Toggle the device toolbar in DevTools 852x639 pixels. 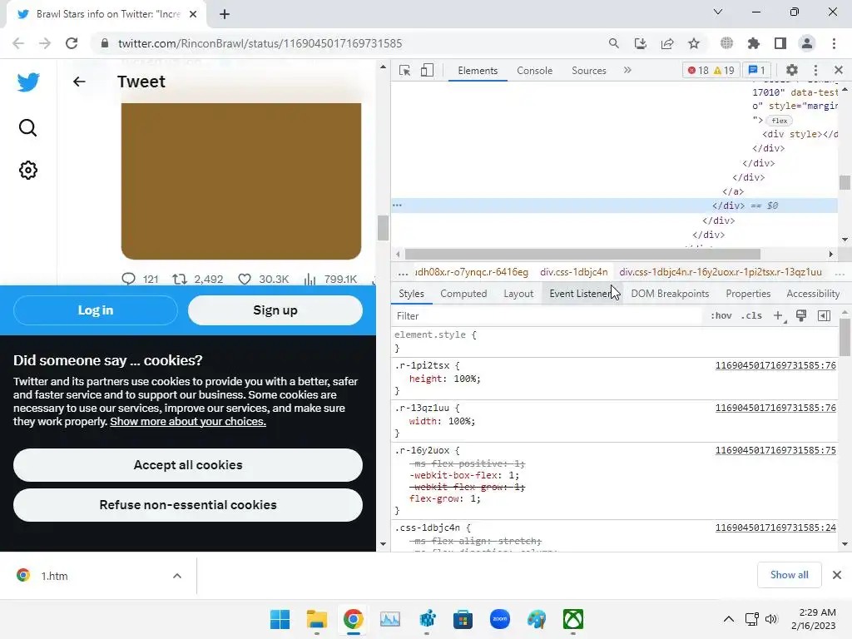[x=427, y=71]
